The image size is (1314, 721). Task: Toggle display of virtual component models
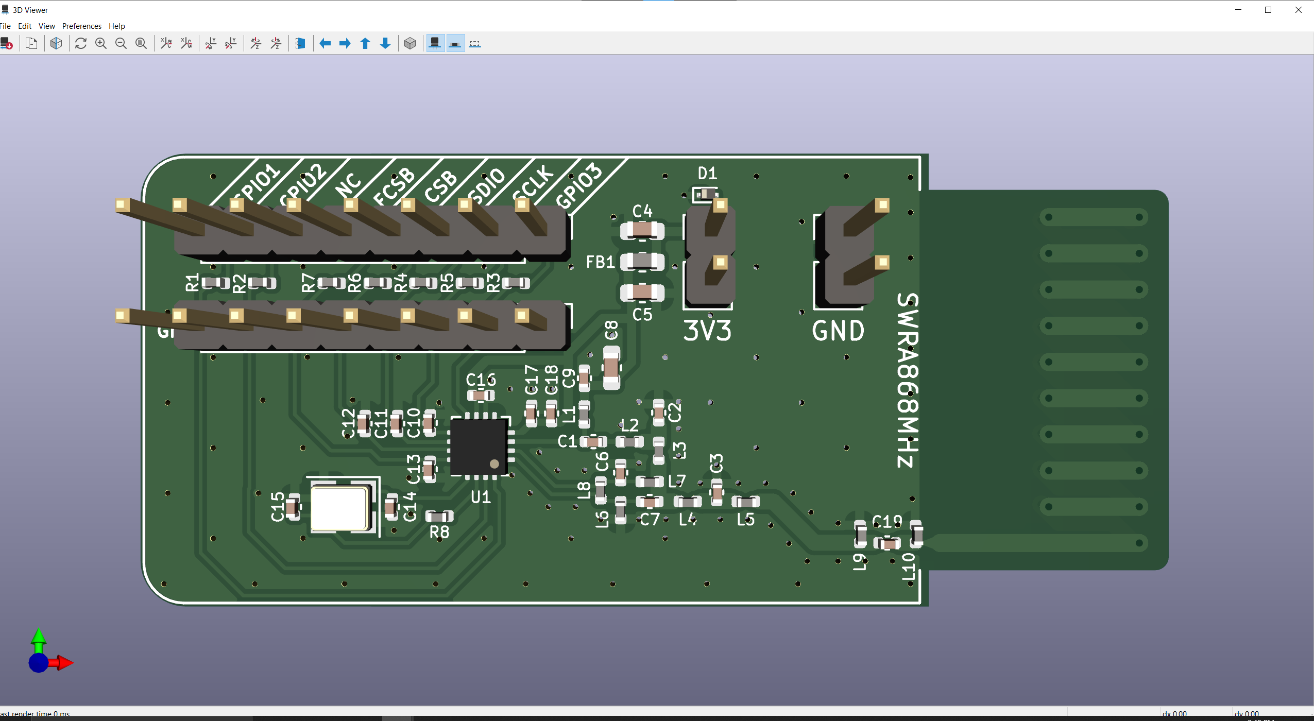[x=475, y=43]
